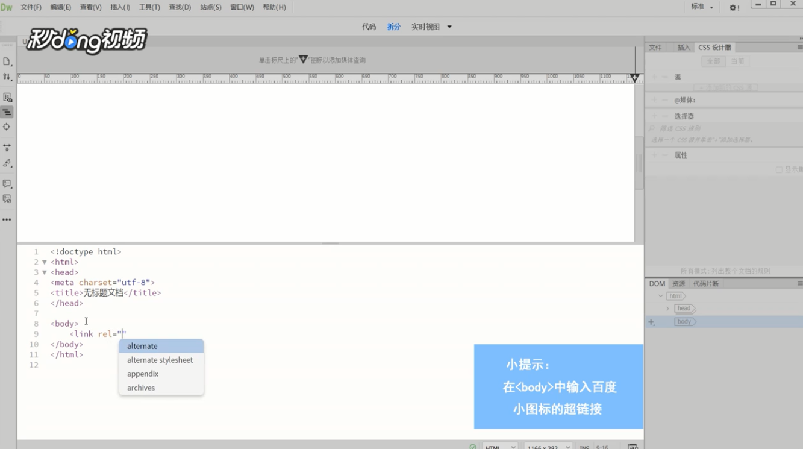Add a property with plus icon

(x=655, y=155)
